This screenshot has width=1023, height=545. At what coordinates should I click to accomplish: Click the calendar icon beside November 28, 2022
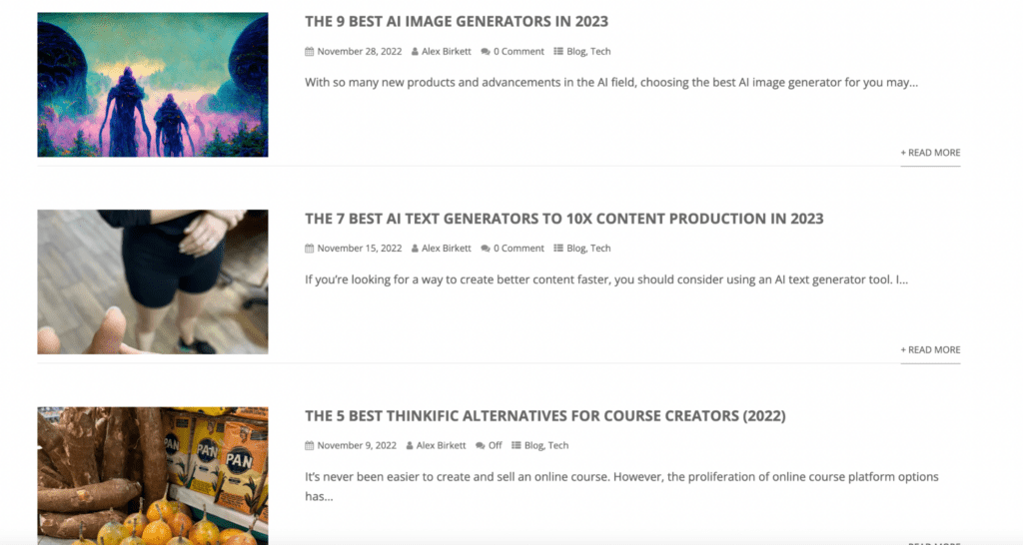coord(310,52)
